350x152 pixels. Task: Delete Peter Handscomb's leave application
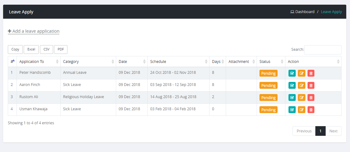311,74
